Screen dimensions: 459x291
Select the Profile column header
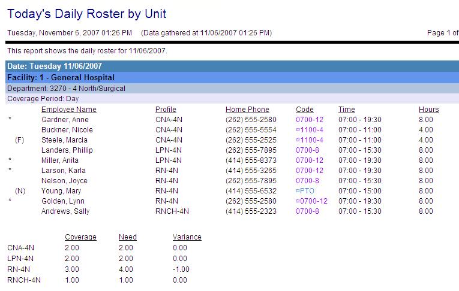tap(166, 110)
